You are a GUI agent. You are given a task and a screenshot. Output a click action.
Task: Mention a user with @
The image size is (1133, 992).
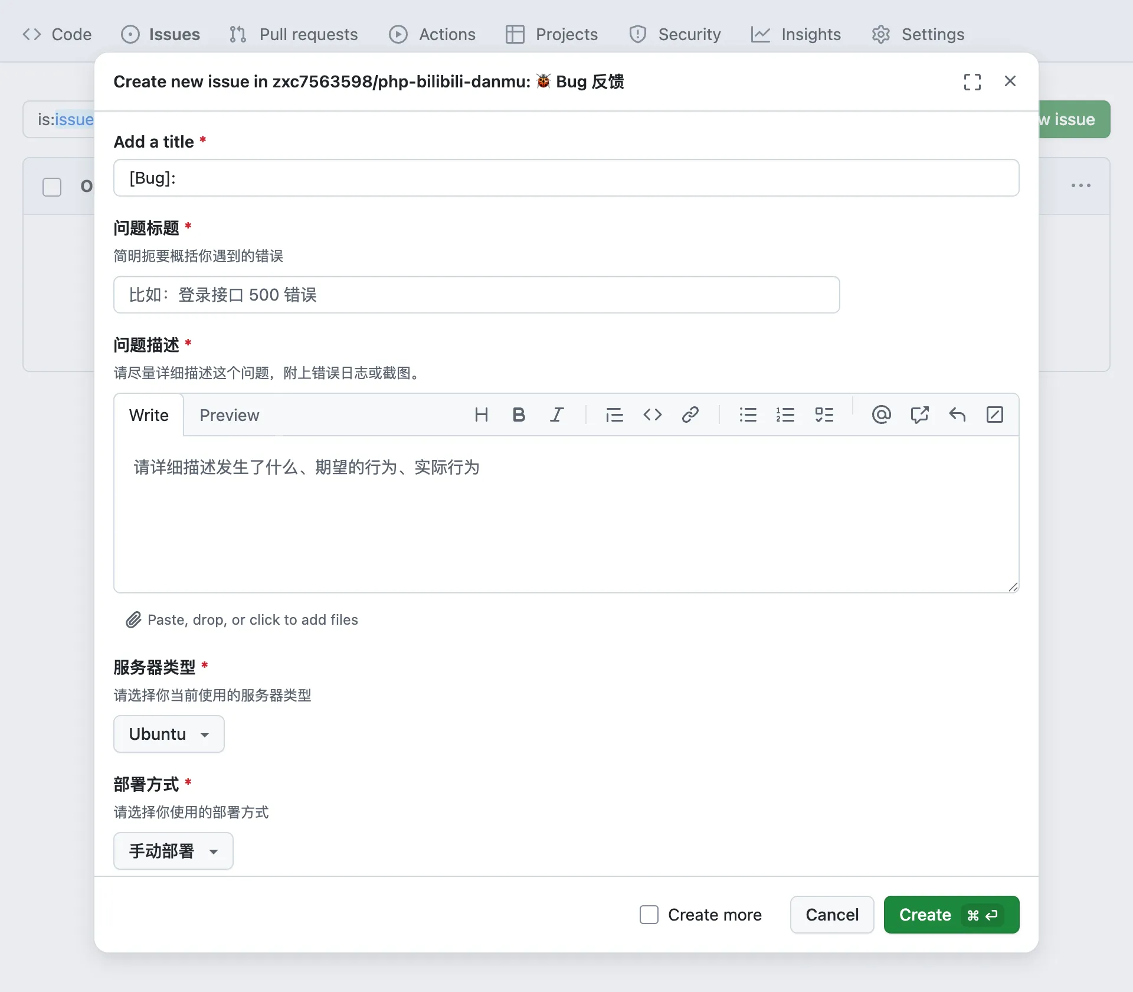[880, 415]
